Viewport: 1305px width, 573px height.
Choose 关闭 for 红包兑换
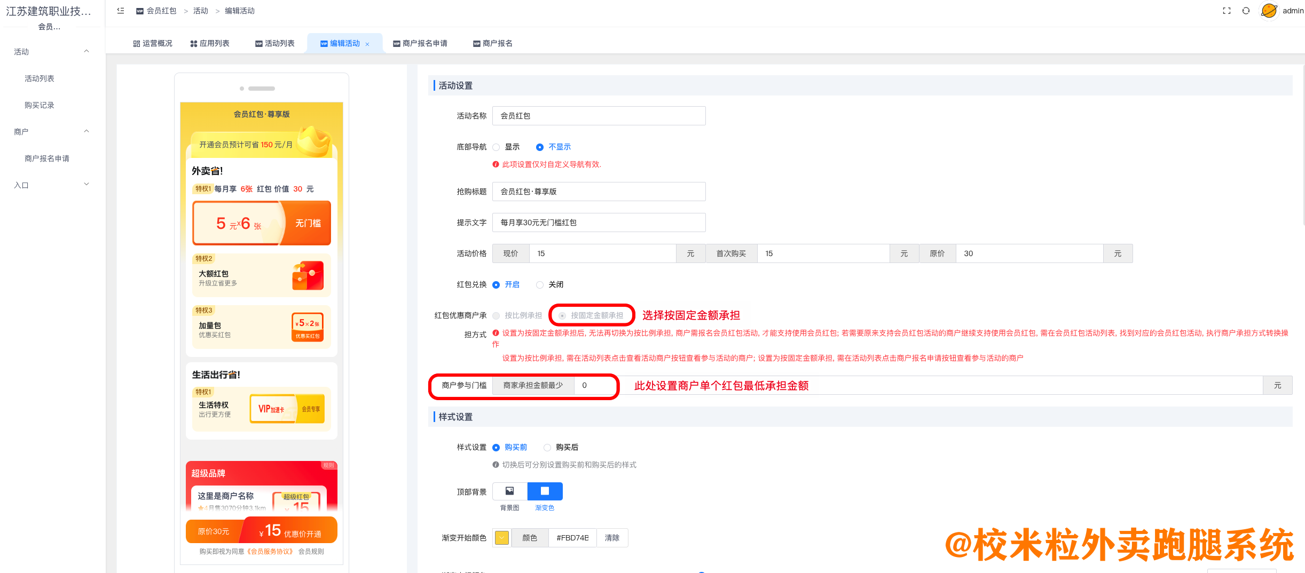[540, 284]
